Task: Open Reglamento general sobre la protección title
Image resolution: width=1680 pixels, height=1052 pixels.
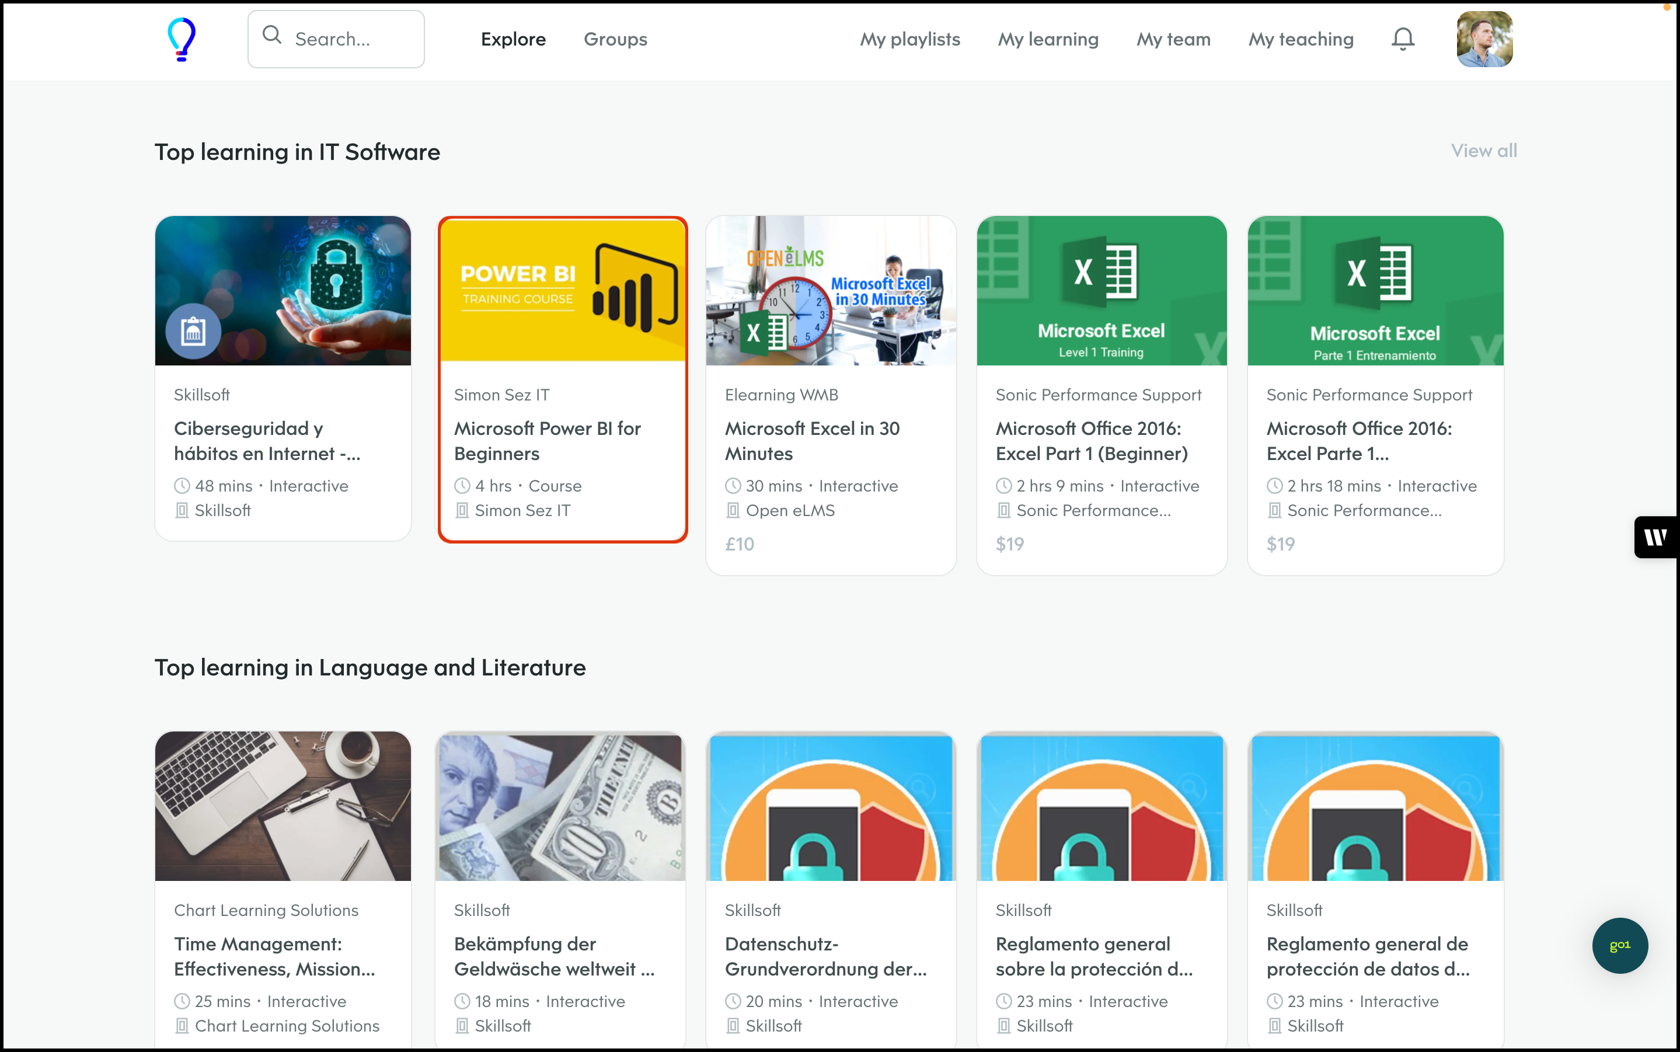Action: [x=1095, y=957]
